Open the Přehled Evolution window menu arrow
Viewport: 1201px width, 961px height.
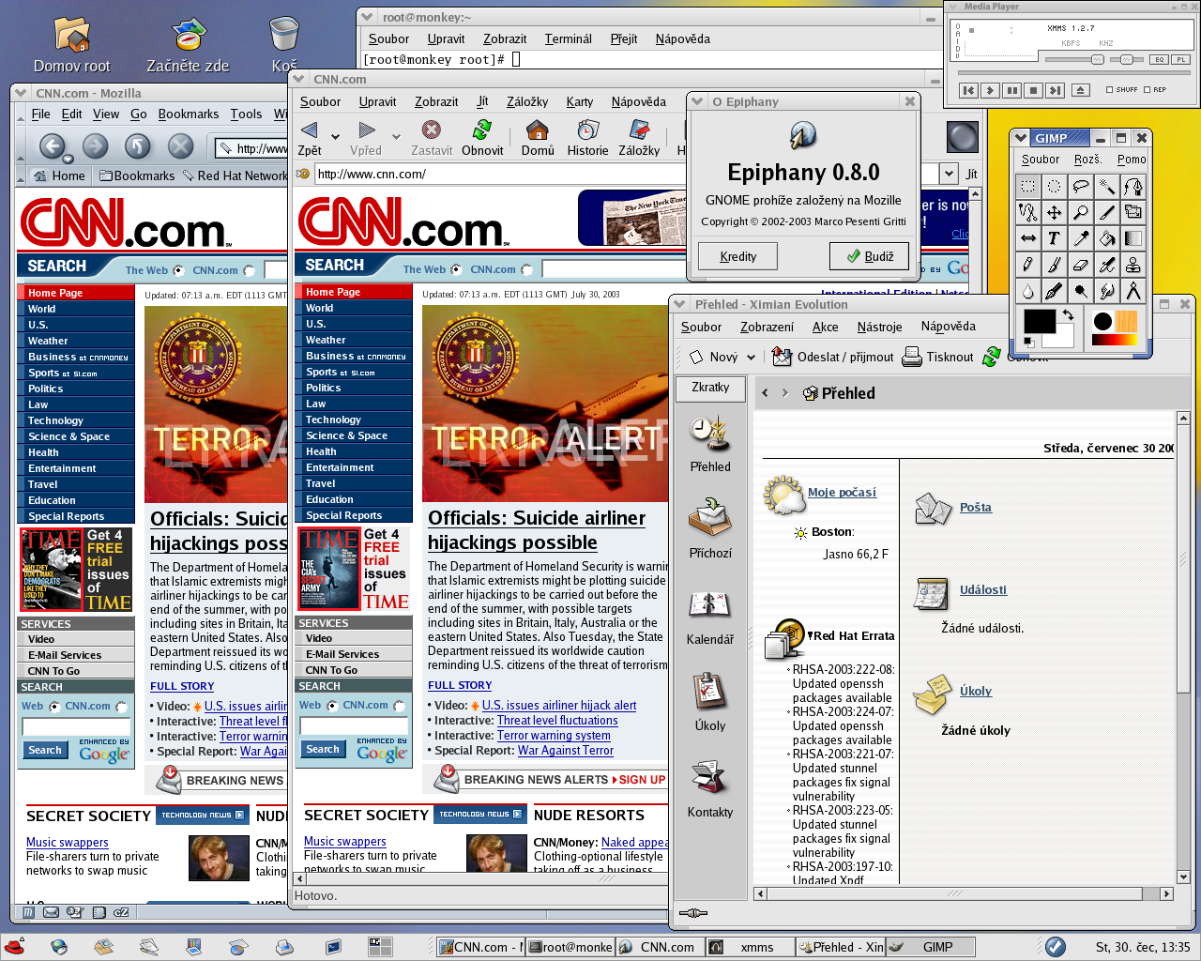point(679,304)
